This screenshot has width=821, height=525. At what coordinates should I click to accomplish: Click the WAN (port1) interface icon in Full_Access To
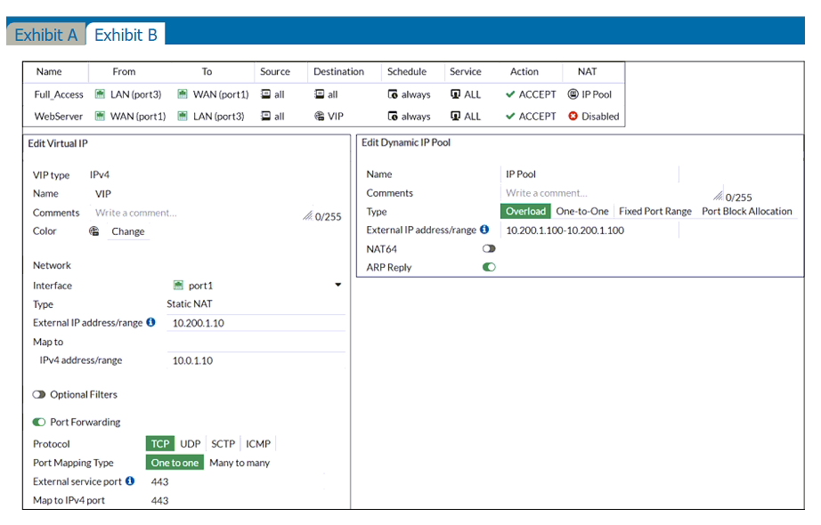pyautogui.click(x=183, y=94)
